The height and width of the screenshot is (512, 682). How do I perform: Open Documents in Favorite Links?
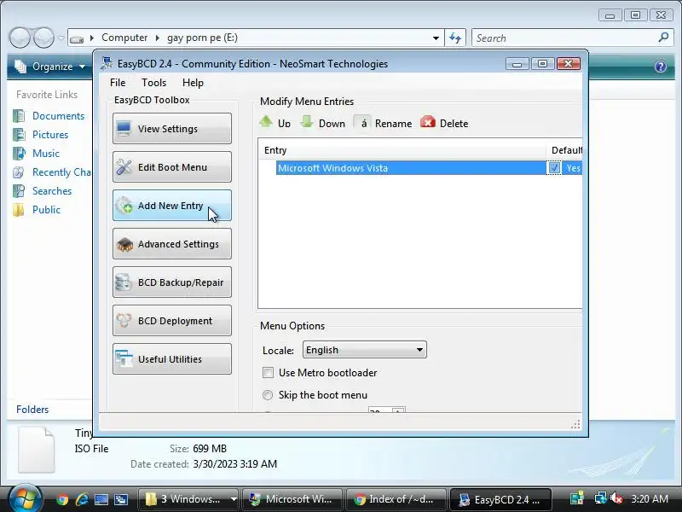(x=58, y=116)
